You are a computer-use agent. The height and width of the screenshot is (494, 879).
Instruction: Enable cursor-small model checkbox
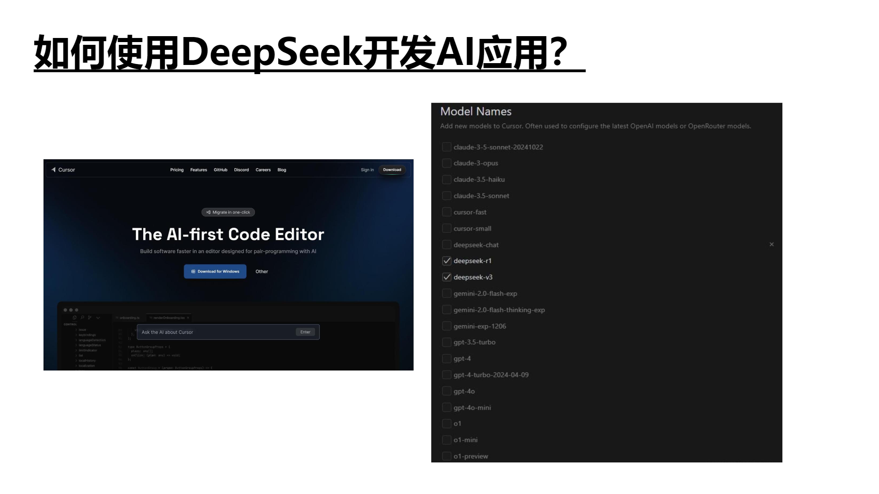tap(446, 228)
